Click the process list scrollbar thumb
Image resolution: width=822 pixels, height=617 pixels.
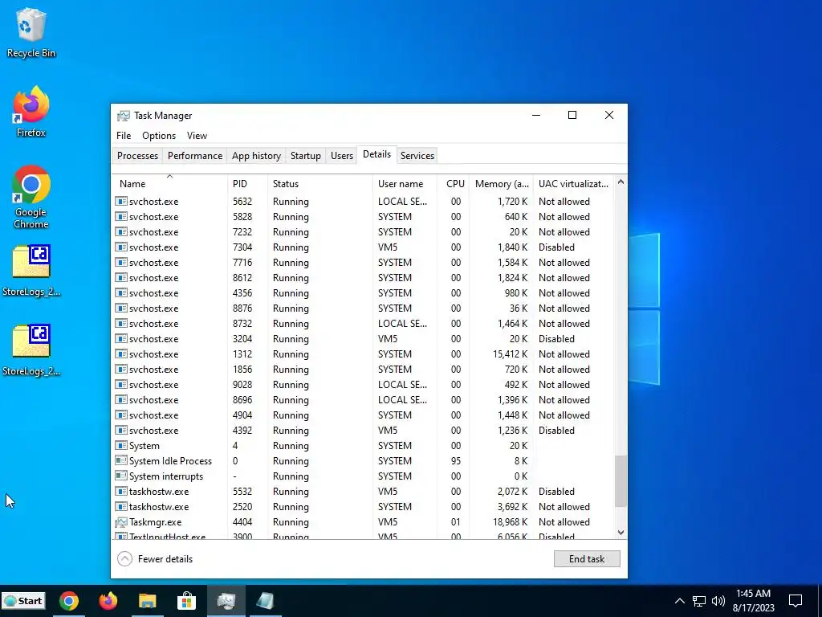point(621,481)
